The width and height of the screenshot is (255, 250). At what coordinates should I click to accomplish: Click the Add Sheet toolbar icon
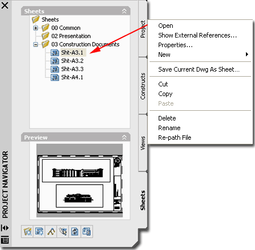[x=39, y=231]
